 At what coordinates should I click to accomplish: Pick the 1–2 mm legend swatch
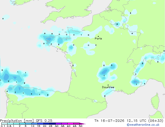tap(16, 124)
